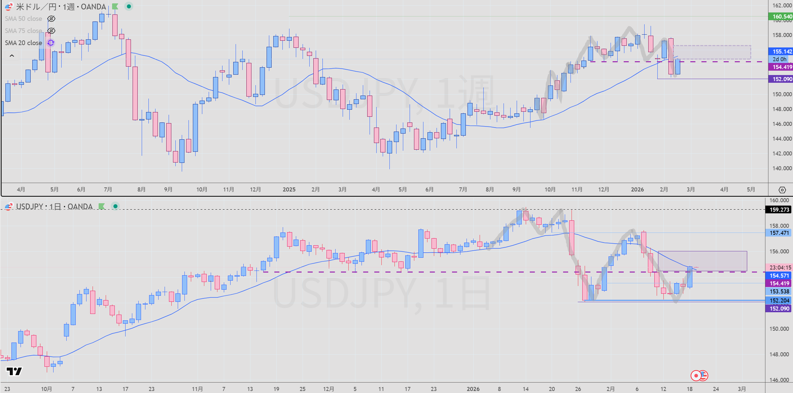
Task: Collapse the indicator legend chevron
Action: [x=12, y=56]
